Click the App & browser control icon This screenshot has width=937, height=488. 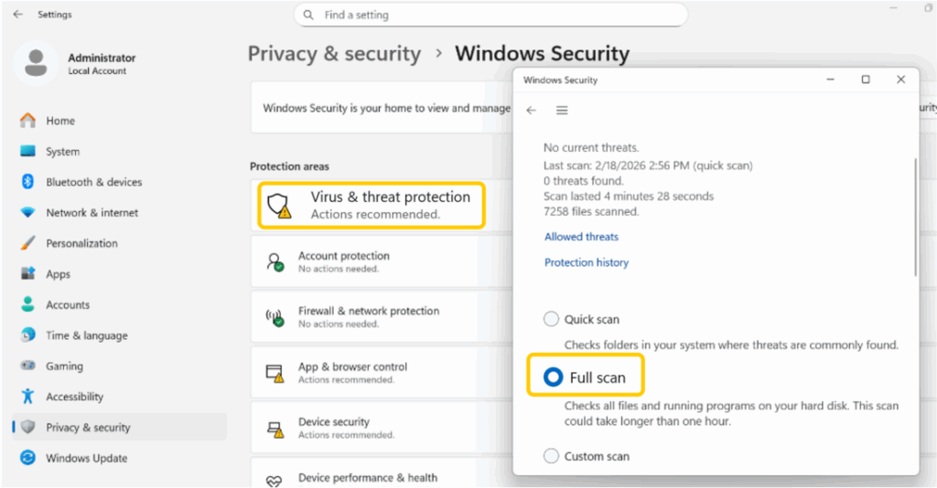(x=275, y=374)
